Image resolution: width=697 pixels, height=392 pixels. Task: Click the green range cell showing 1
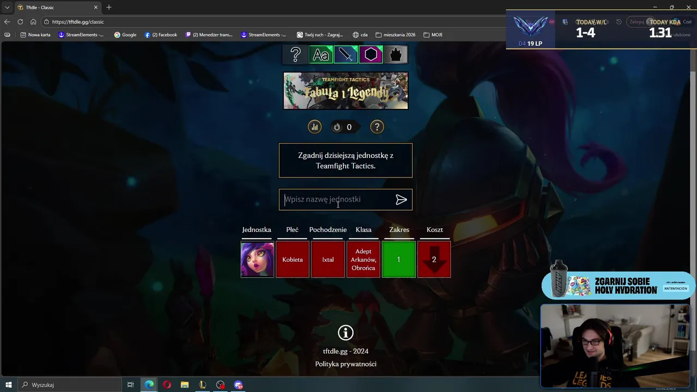pos(399,260)
